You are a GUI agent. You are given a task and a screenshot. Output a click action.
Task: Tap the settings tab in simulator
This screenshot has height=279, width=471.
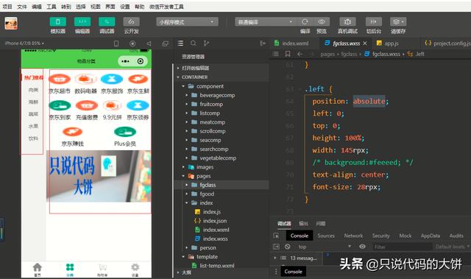135,269
